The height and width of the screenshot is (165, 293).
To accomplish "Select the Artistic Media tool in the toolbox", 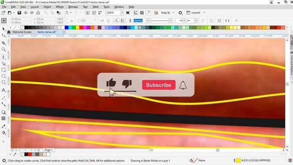I will point(4,64).
